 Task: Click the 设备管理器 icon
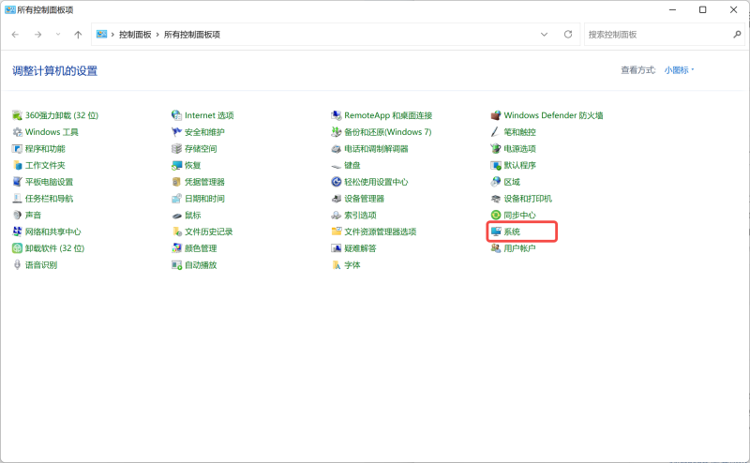pos(337,199)
